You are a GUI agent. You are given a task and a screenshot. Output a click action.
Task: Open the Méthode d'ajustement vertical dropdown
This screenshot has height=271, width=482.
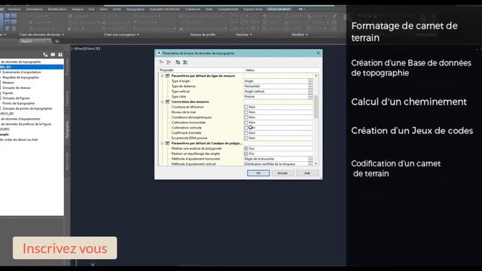tap(310, 164)
